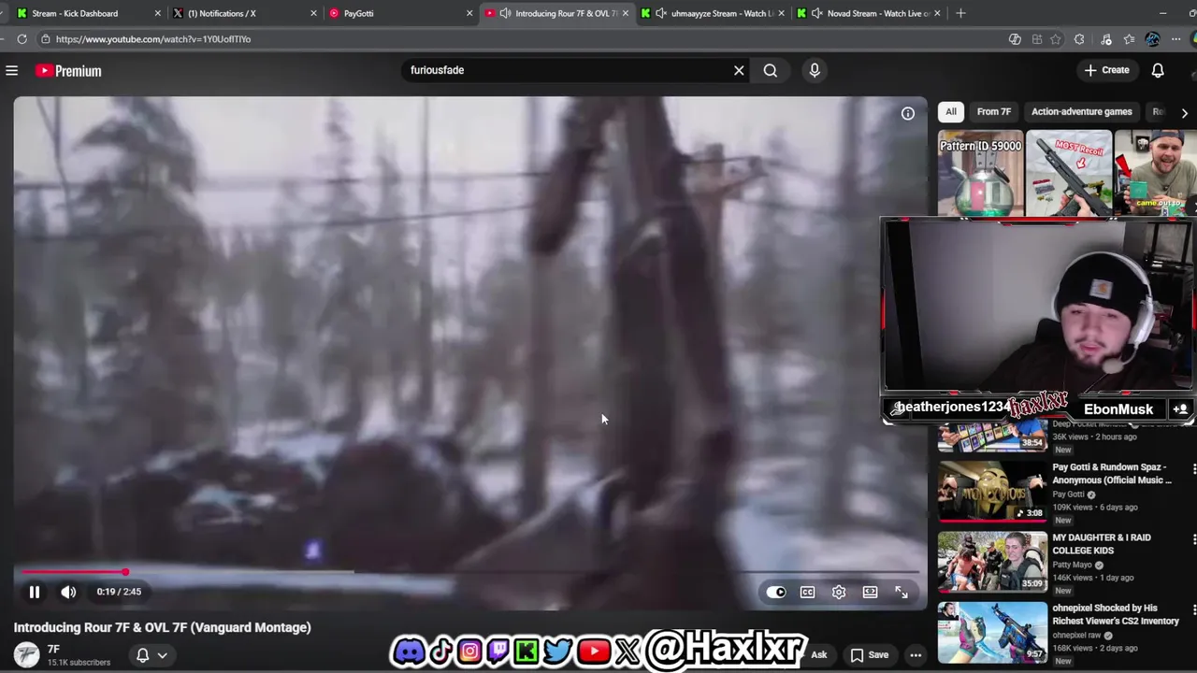1197x673 pixels.
Task: Open title 'ohnepixel Shocked by His Richest Viewer's'
Action: [x=1116, y=614]
